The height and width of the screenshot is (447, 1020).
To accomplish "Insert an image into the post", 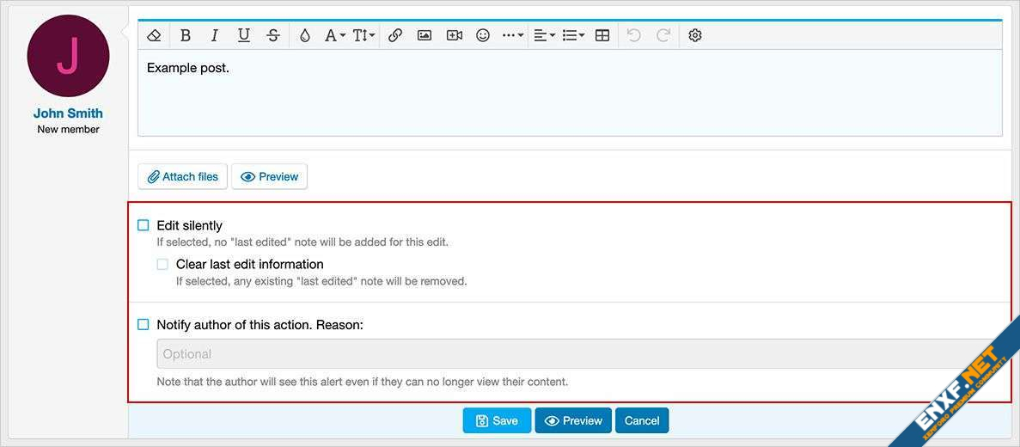I will (x=424, y=35).
